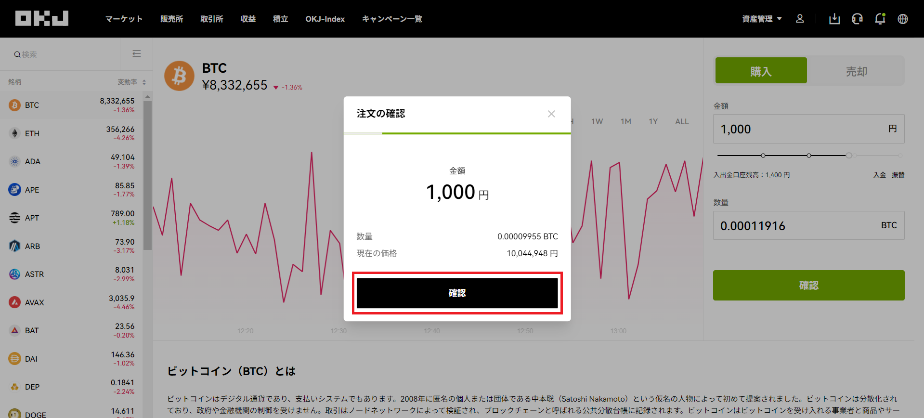Select the DEP coin icon

(14, 387)
